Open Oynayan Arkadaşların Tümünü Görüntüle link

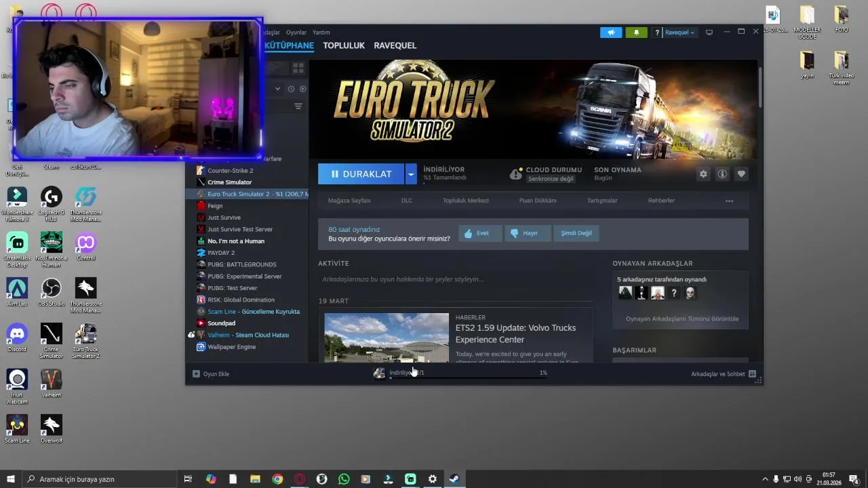(x=682, y=319)
